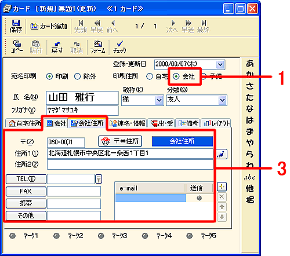Open the 連名・情報 tab

coord(128,123)
